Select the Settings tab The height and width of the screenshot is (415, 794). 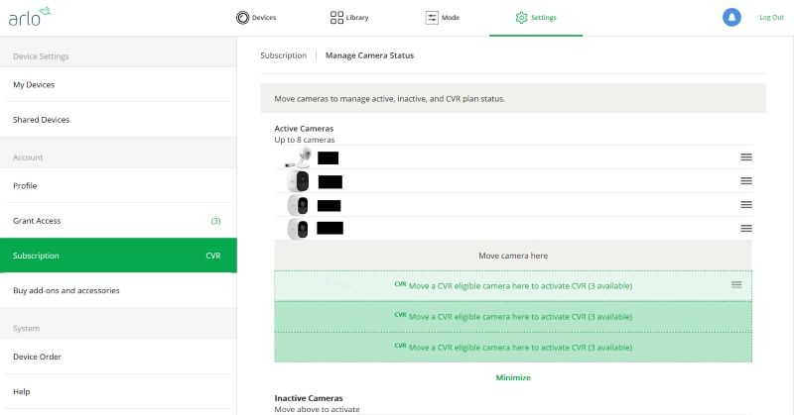536,18
